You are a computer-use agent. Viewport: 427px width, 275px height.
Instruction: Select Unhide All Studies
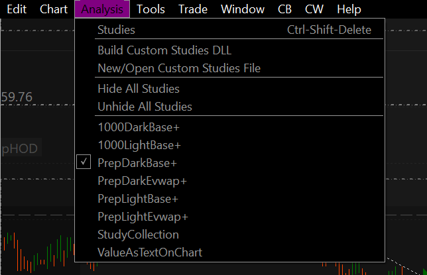pos(145,107)
